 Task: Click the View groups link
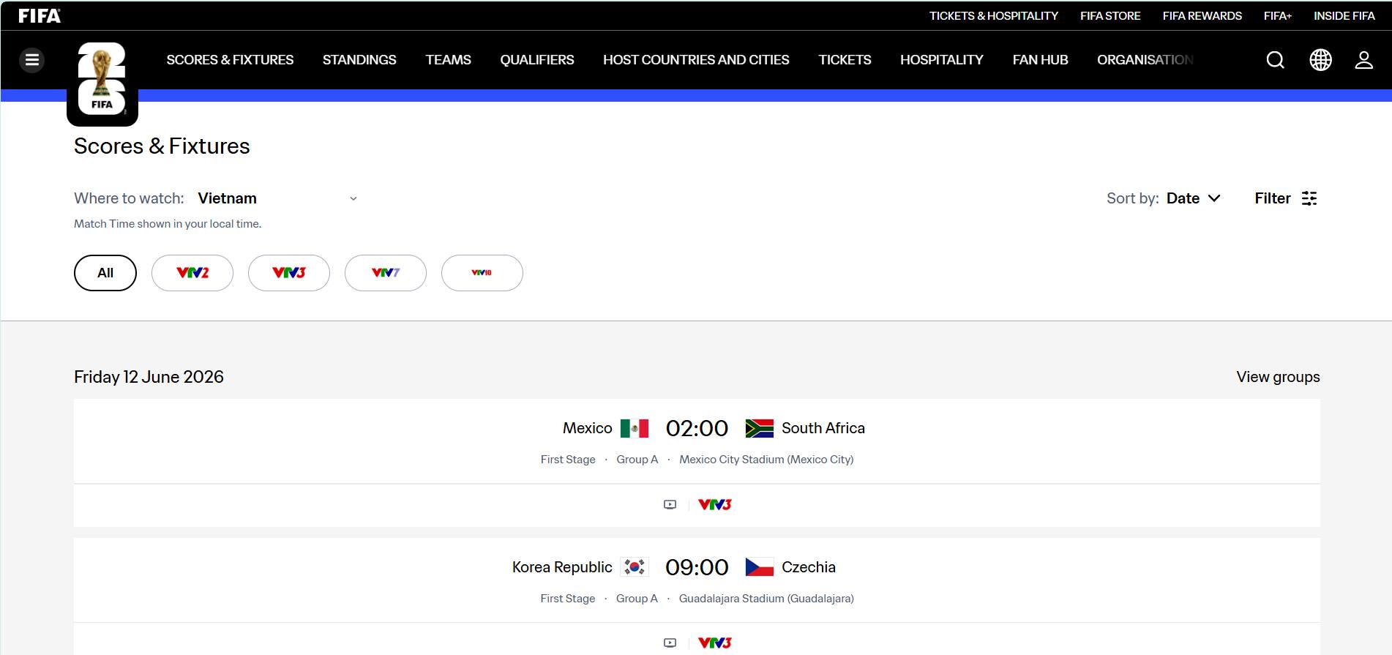click(1278, 377)
